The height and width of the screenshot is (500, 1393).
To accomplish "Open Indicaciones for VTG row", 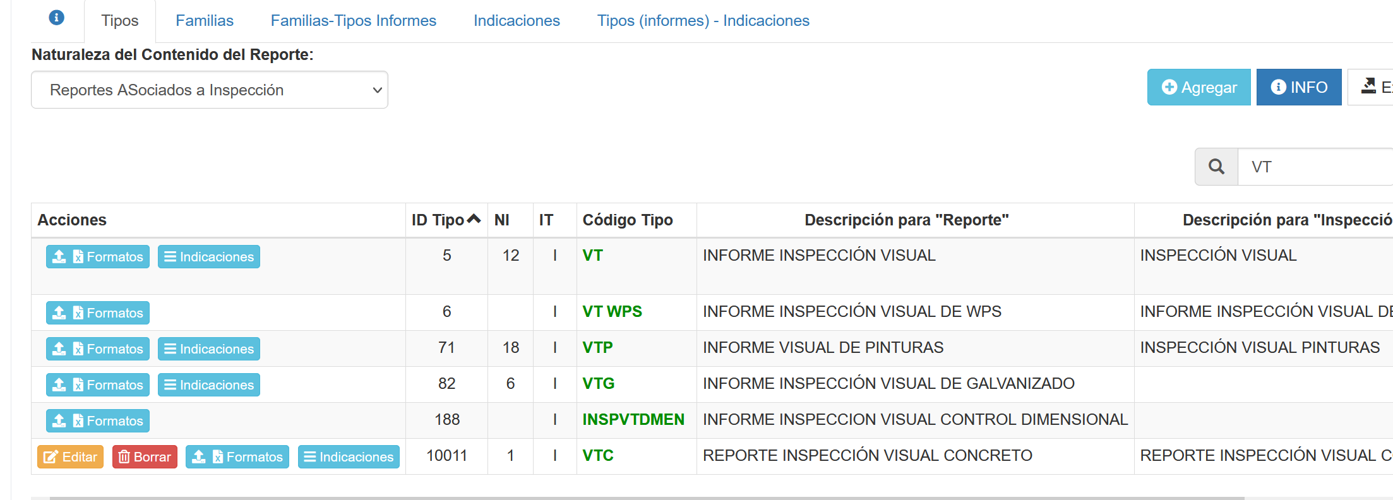I will (x=208, y=385).
